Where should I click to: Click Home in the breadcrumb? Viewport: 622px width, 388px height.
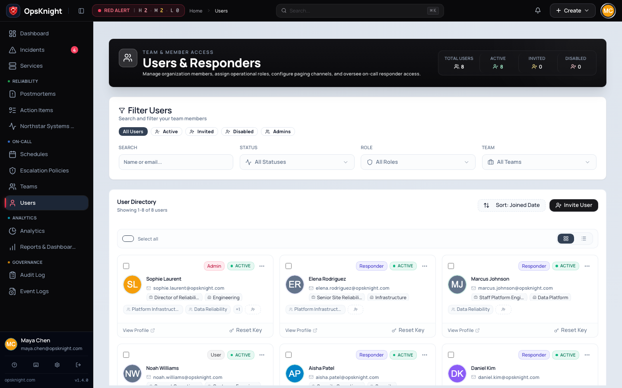click(196, 11)
